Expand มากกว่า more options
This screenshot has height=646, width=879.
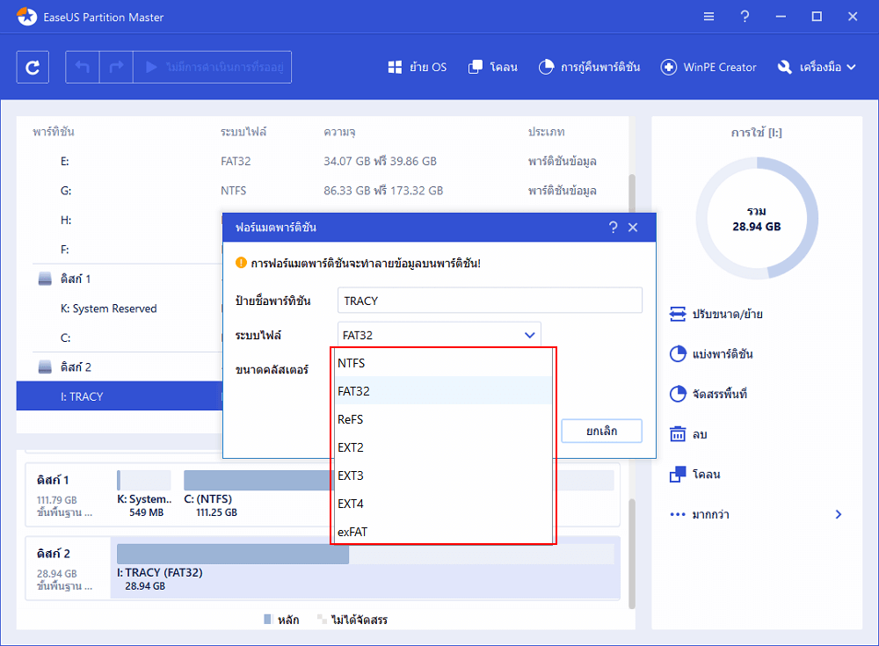[x=757, y=514]
